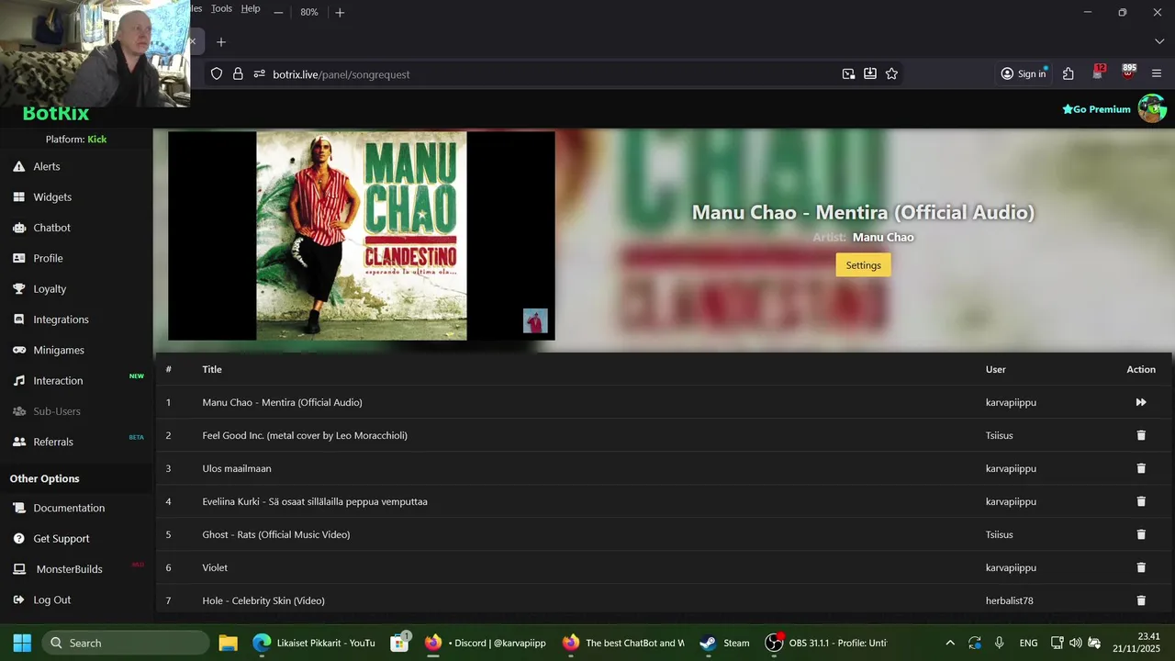Screen dimensions: 1175x661
Task: Open Alerts in the sidebar
Action: coord(46,166)
